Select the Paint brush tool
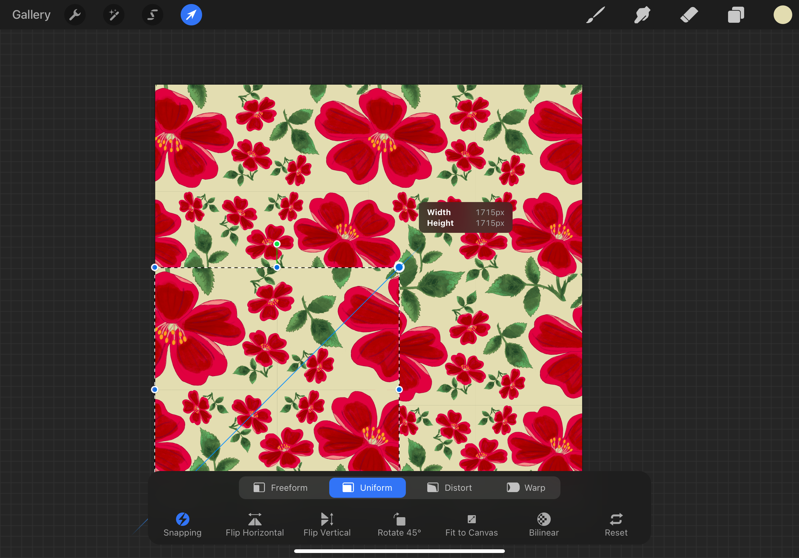Viewport: 799px width, 558px height. 596,15
